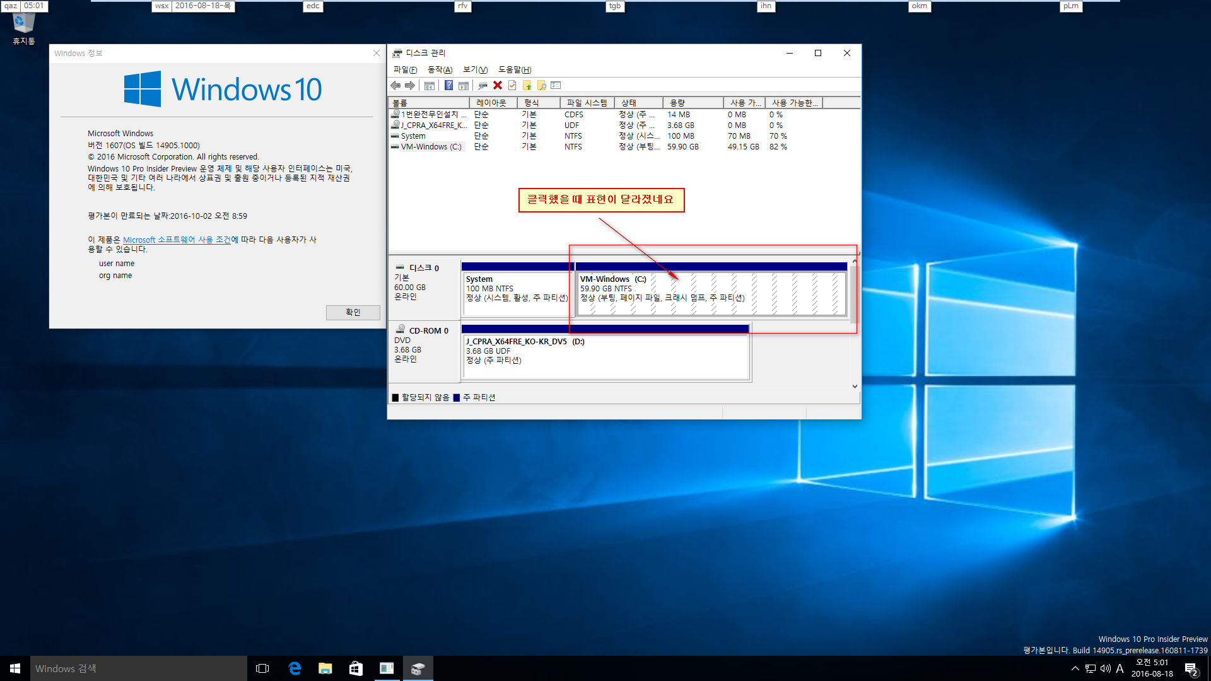Click the properties checkmark document toolbar icon

click(x=512, y=86)
